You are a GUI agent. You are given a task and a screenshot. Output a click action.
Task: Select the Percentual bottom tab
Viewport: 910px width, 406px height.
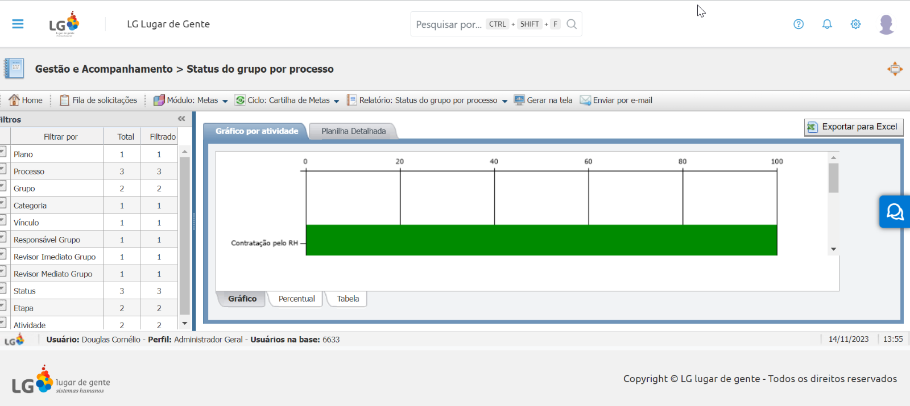coord(296,299)
